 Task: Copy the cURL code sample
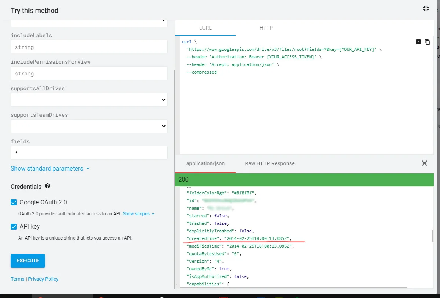427,42
